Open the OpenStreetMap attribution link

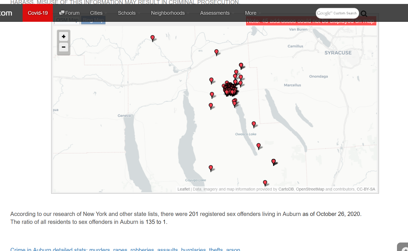pos(310,189)
